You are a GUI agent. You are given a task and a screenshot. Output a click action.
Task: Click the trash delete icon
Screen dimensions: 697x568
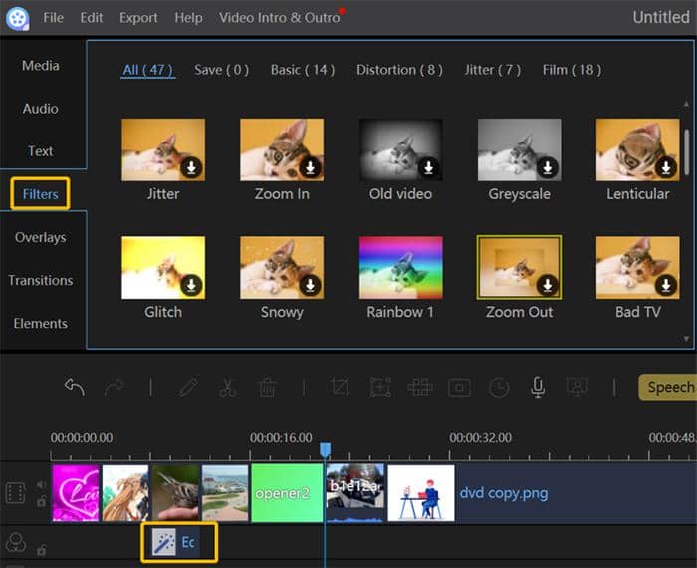click(267, 387)
